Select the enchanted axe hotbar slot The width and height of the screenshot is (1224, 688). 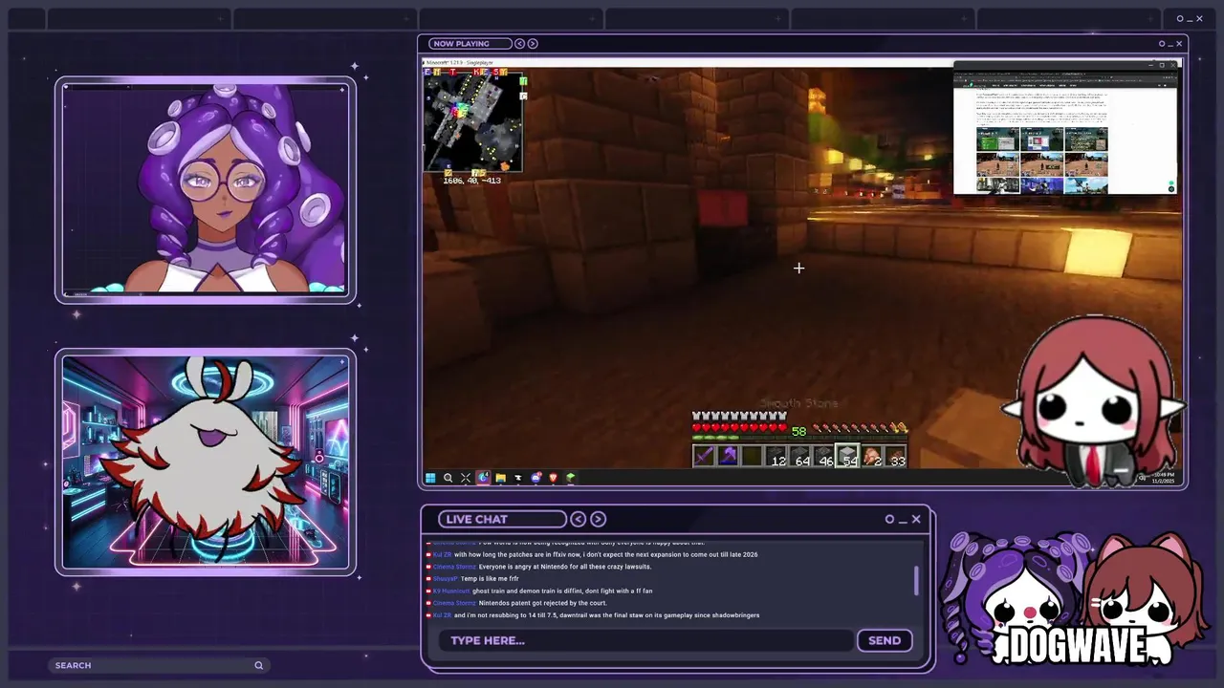[x=729, y=457]
